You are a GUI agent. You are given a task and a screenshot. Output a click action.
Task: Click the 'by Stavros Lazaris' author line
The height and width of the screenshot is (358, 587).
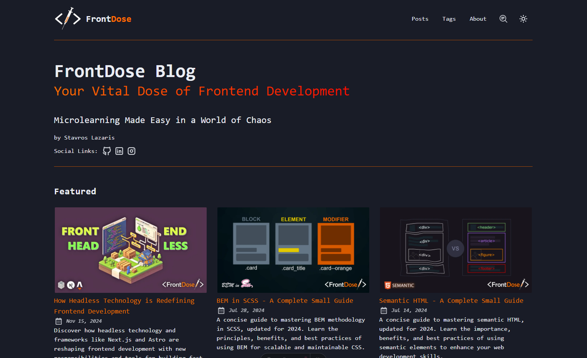click(x=84, y=138)
